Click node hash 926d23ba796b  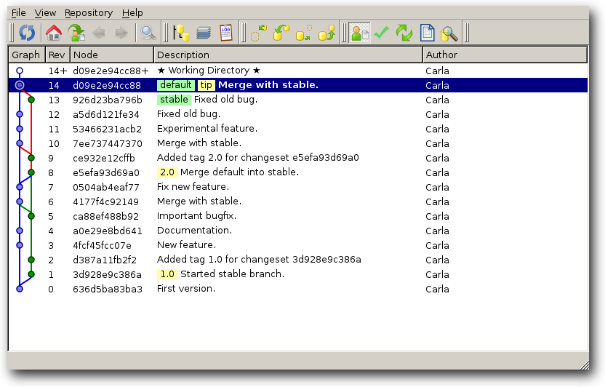click(108, 100)
